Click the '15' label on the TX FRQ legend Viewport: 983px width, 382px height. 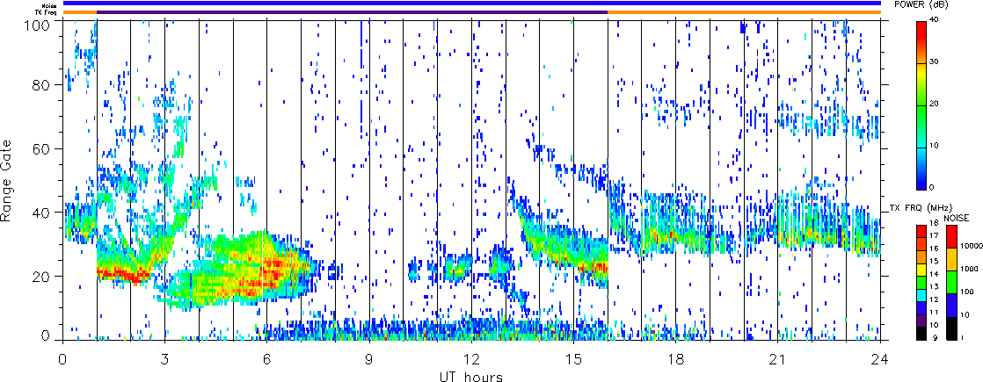click(x=934, y=261)
